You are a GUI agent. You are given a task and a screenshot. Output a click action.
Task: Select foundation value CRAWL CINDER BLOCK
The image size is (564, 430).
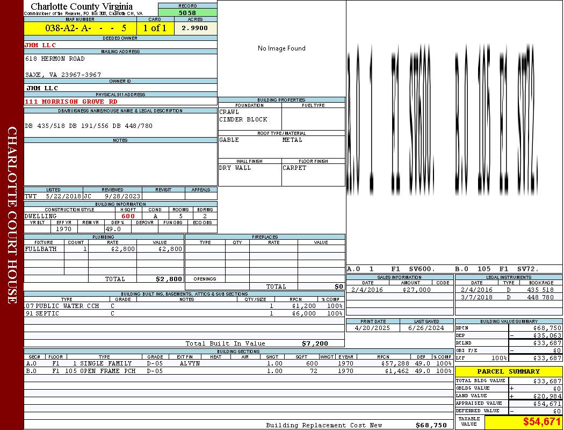click(x=243, y=116)
